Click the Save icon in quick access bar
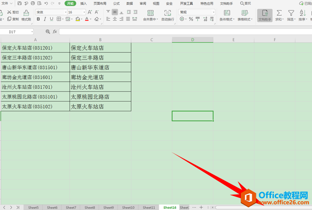This screenshot has width=312, height=210. 20,3
